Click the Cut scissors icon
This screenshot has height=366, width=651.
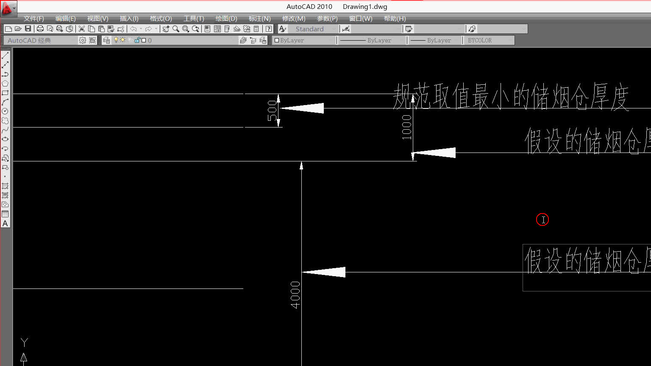click(82, 29)
